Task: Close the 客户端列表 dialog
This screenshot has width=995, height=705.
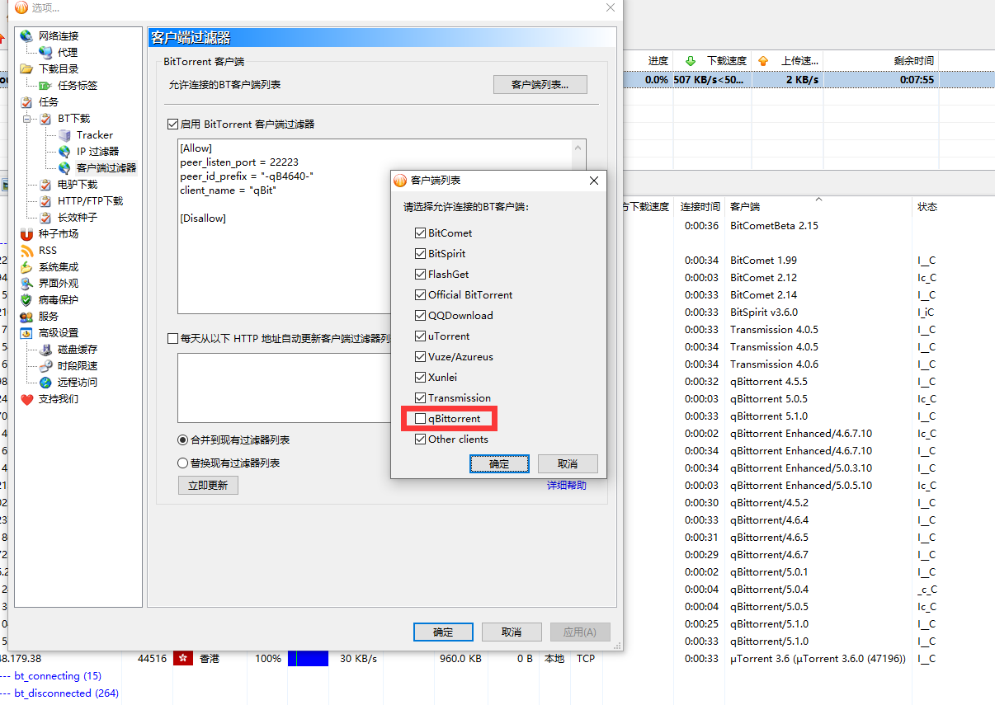Action: pyautogui.click(x=594, y=181)
